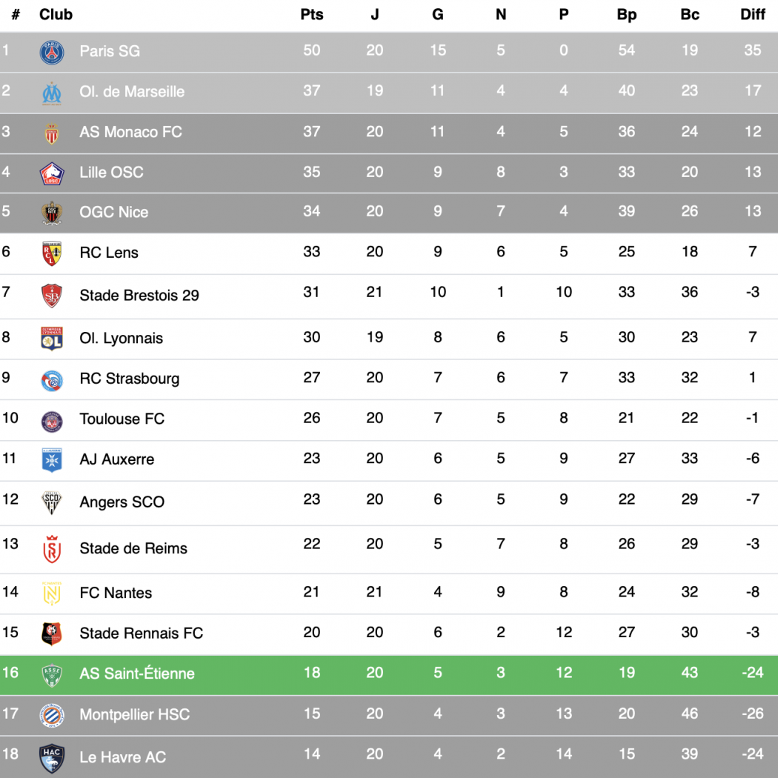Select the AS Monaco FC crest

(x=52, y=133)
